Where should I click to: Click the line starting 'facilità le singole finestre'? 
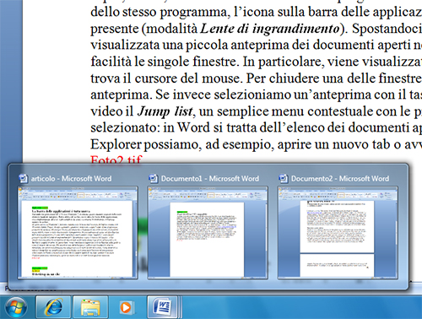click(256, 62)
